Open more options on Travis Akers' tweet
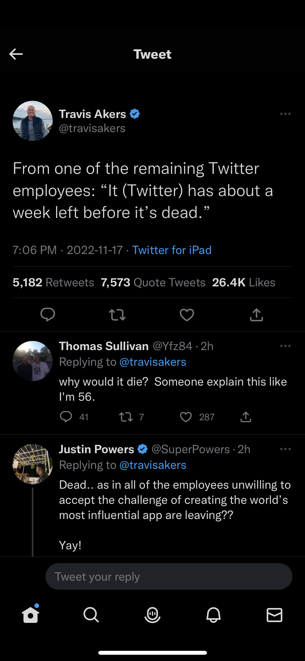 click(285, 114)
